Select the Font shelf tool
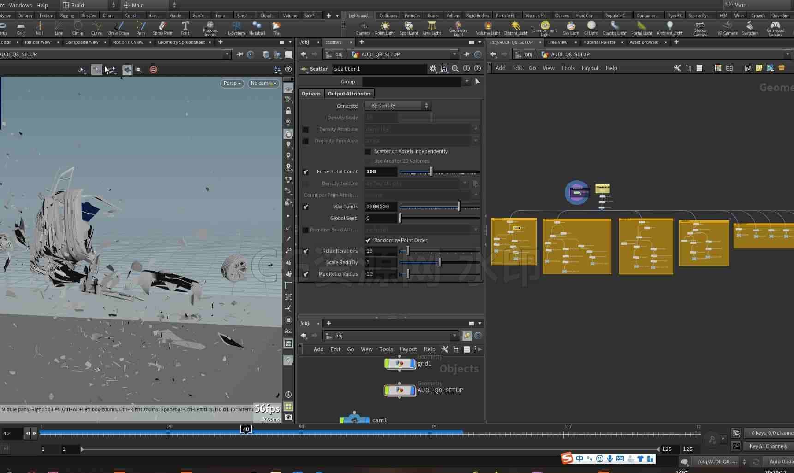The height and width of the screenshot is (473, 794). [x=185, y=28]
